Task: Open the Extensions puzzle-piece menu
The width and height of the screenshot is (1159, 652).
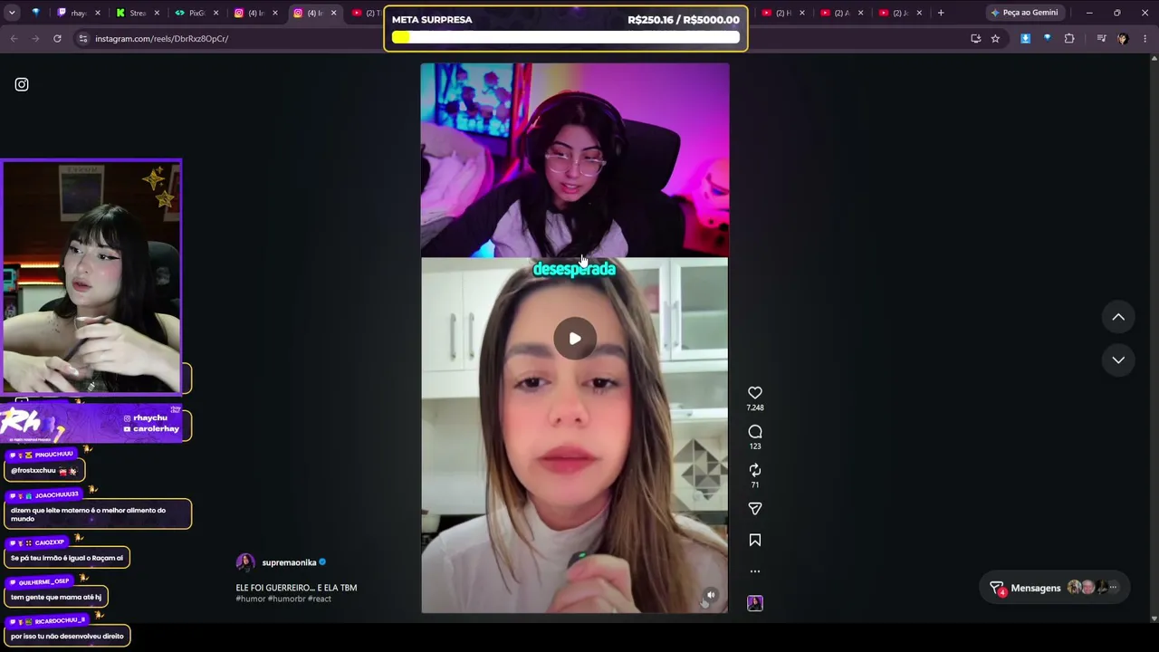Action: (x=1069, y=39)
